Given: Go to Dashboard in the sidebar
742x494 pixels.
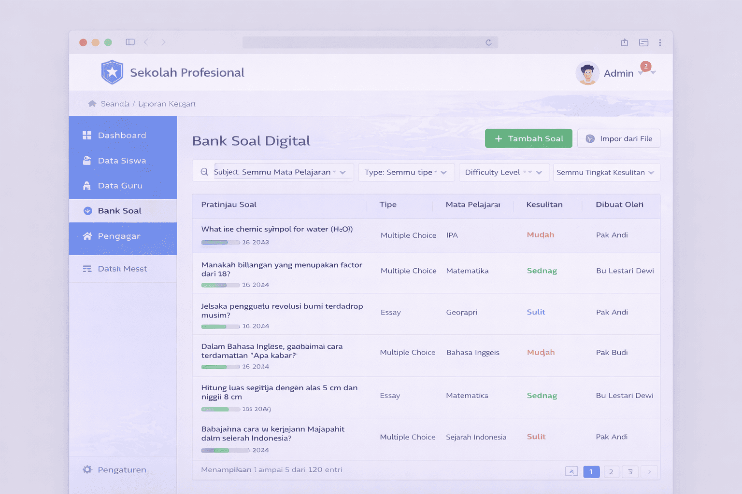Looking at the screenshot, I should coord(122,136).
